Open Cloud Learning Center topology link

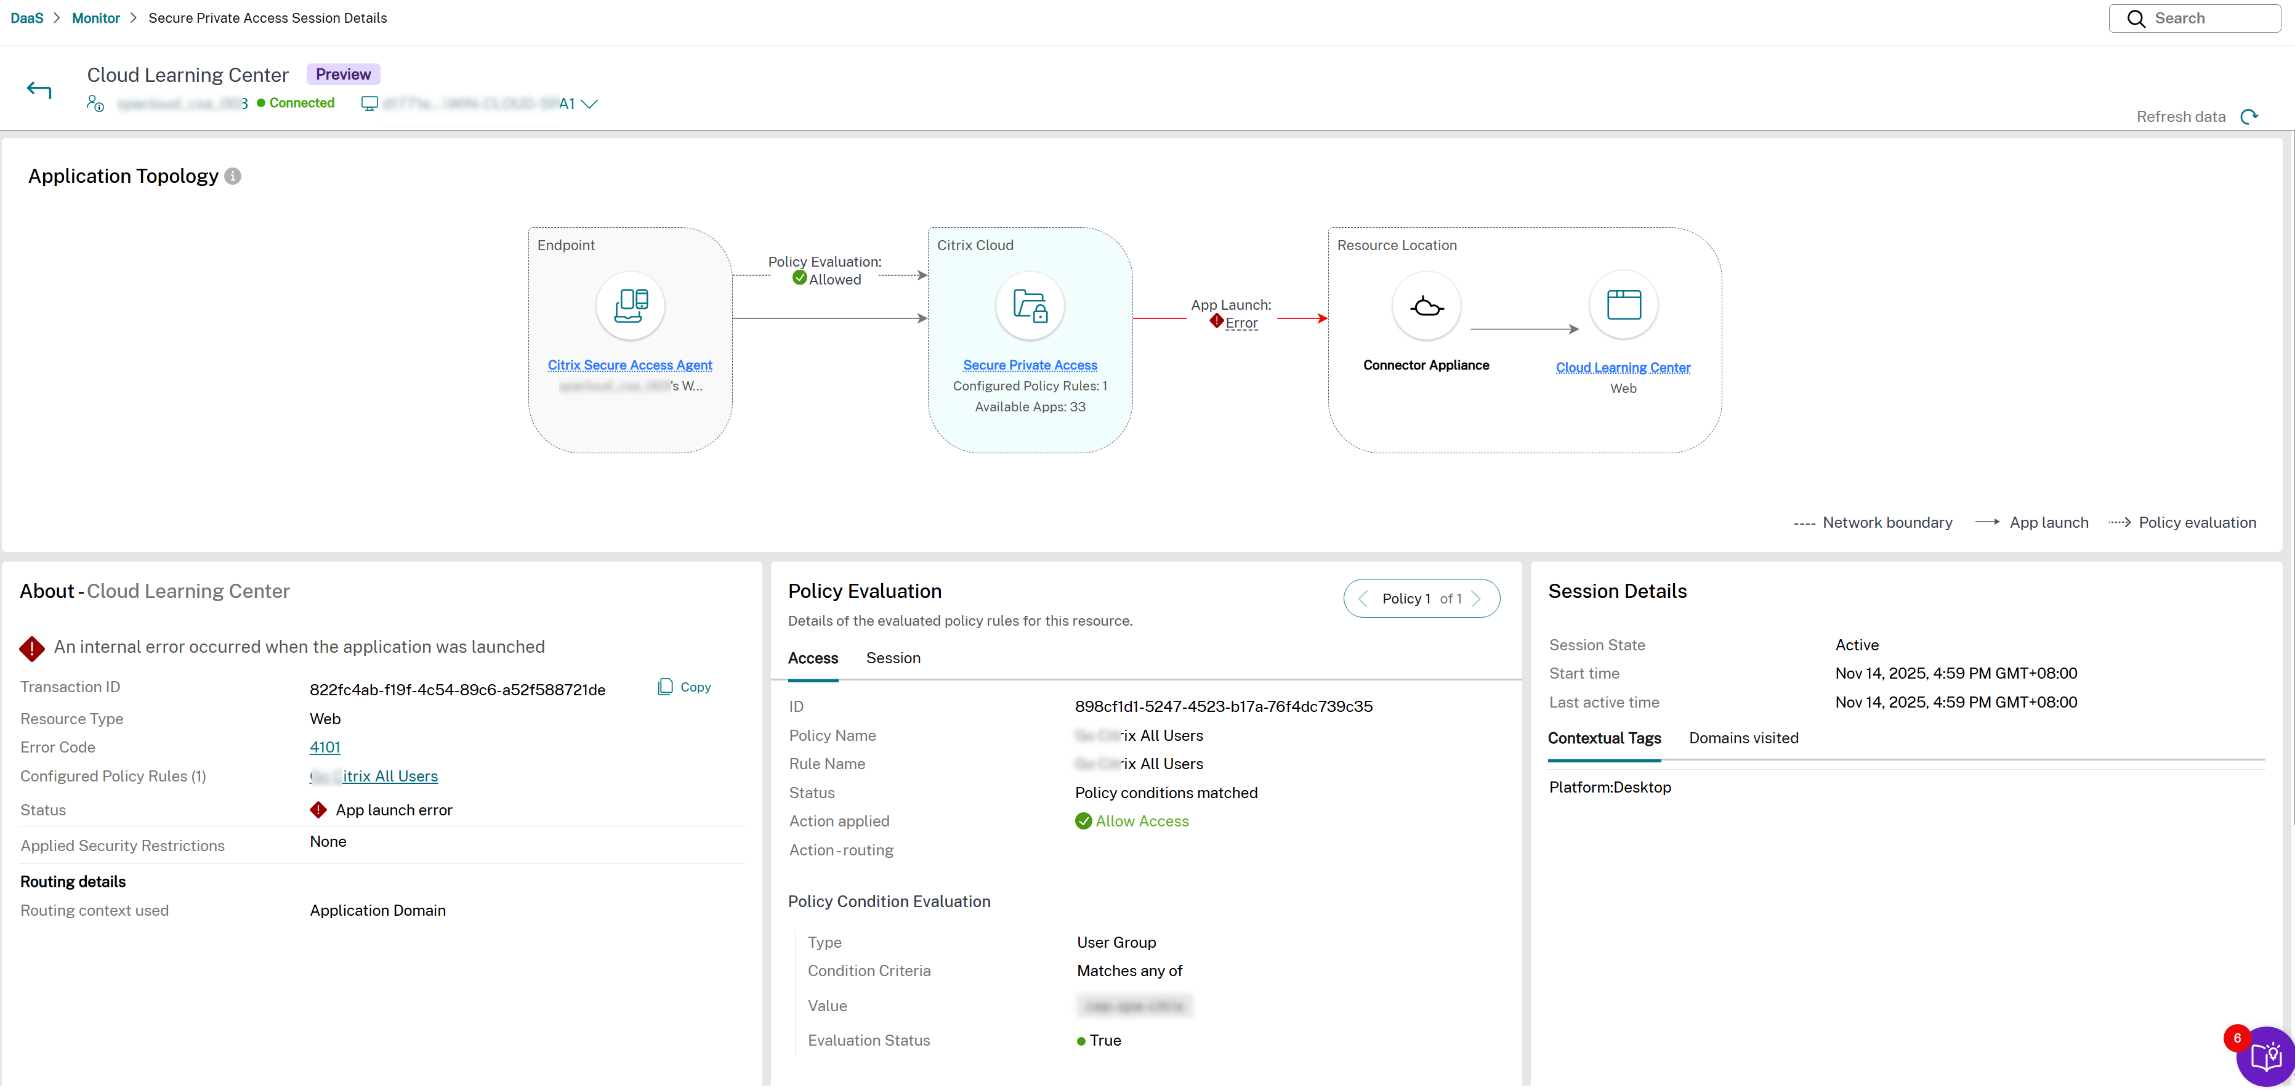coord(1623,368)
